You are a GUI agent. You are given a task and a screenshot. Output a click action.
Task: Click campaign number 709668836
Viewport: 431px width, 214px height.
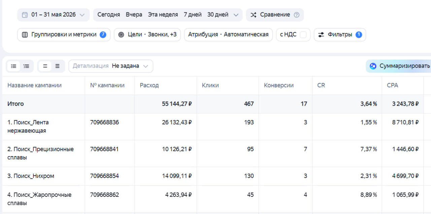coord(104,122)
